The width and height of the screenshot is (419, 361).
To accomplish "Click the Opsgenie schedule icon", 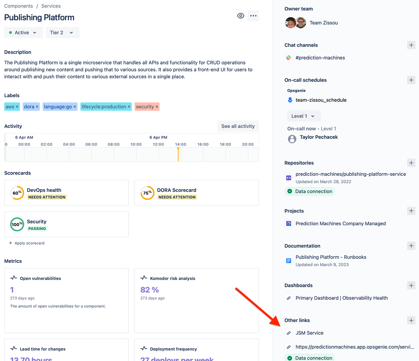I will (290, 100).
